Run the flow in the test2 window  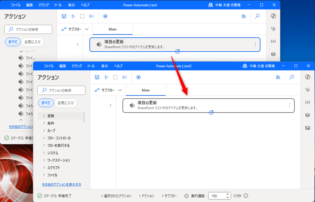(106, 77)
